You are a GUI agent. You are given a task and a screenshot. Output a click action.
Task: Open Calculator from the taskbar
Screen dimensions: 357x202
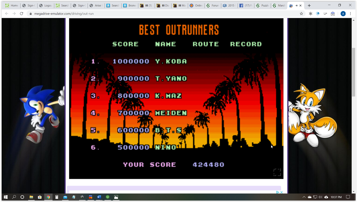click(57, 197)
